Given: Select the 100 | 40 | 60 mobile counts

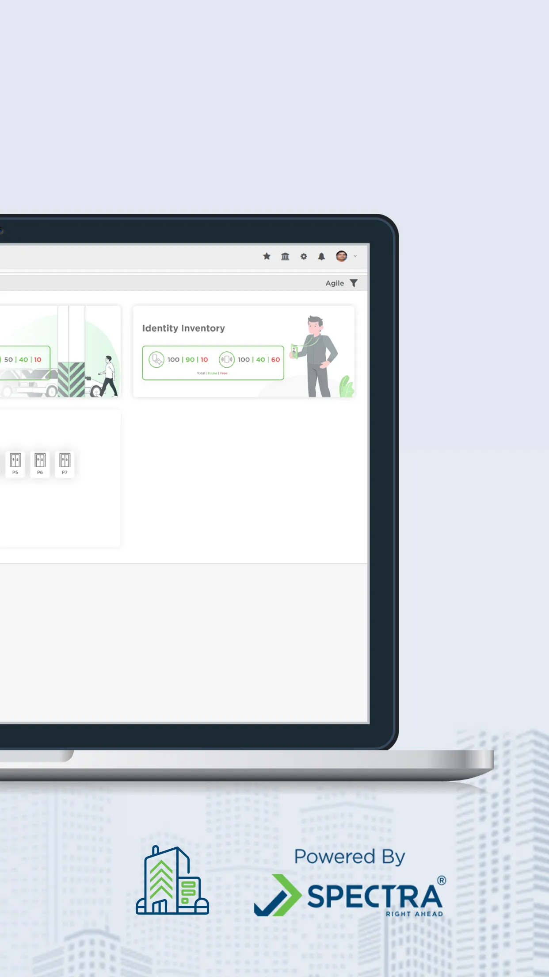Looking at the screenshot, I should click(x=259, y=360).
